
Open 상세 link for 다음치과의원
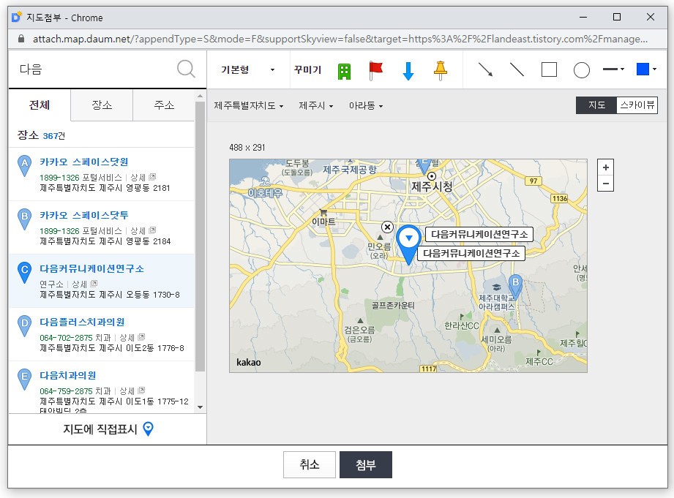132,391
